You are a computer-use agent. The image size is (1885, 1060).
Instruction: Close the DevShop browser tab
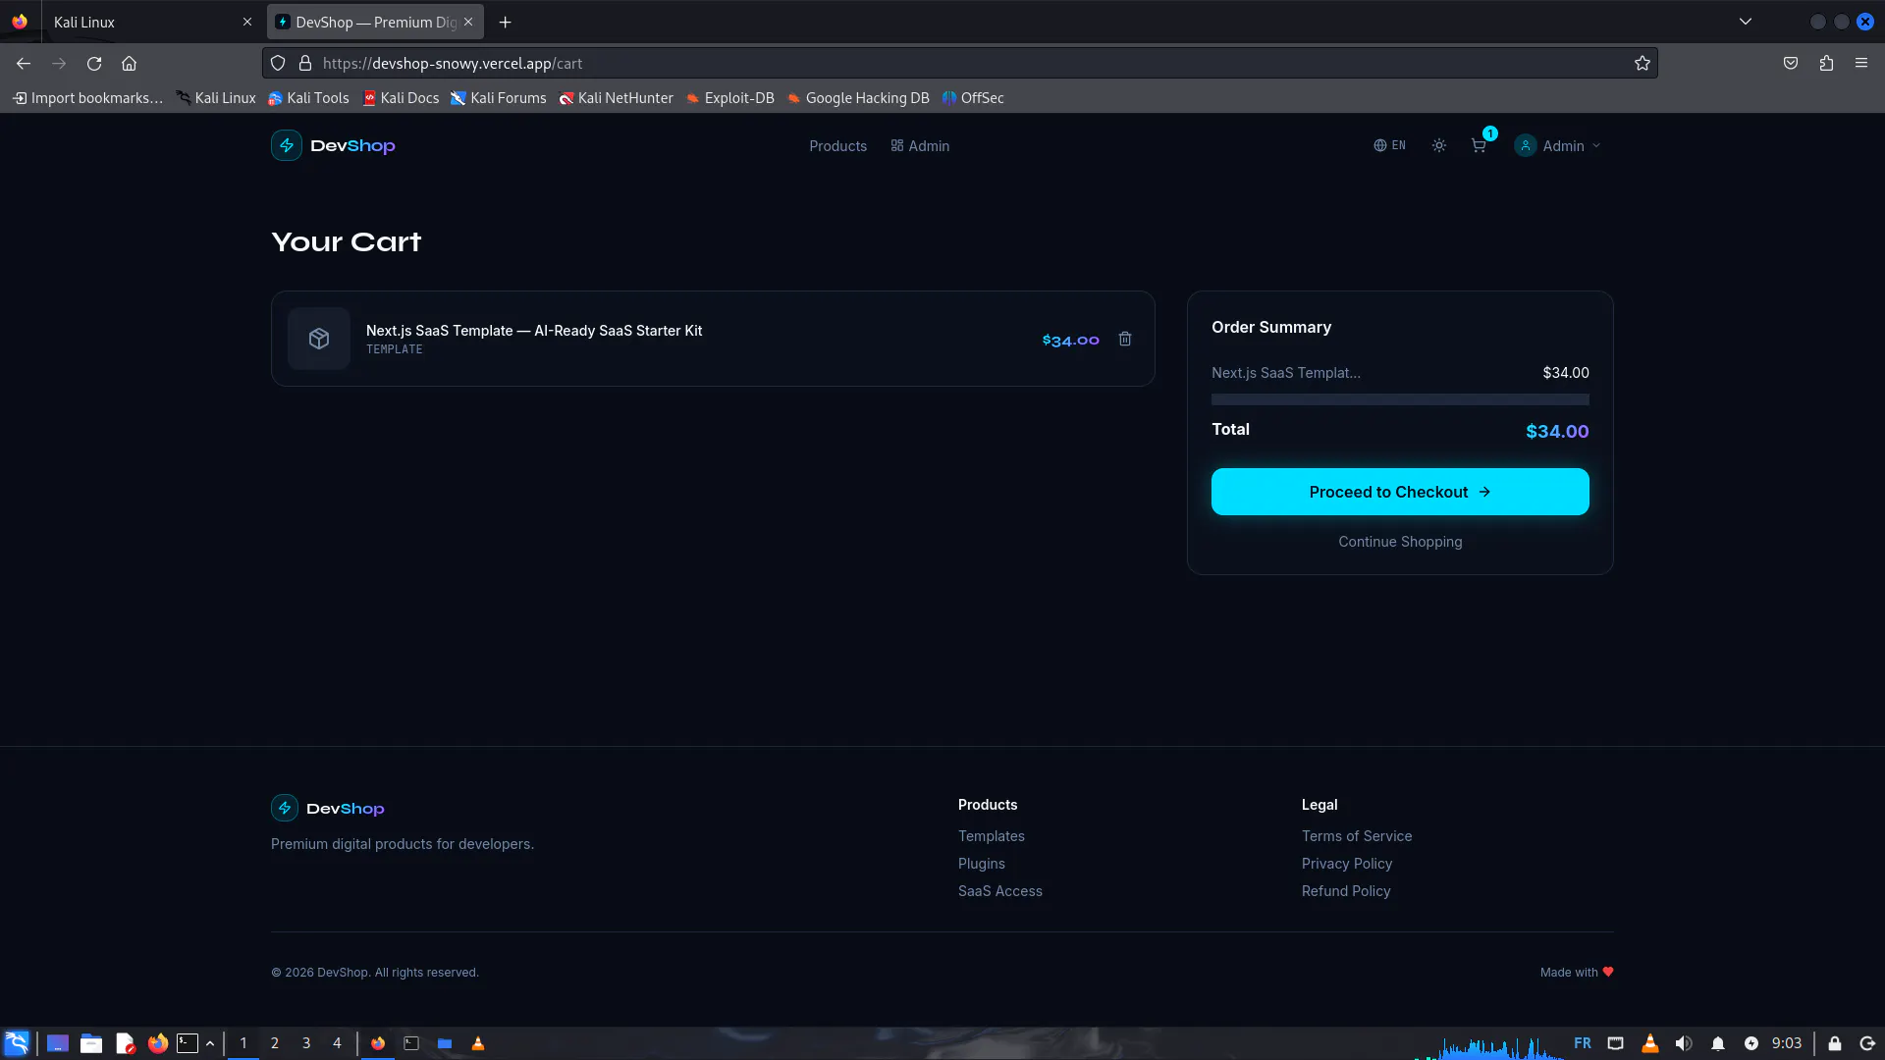pyautogui.click(x=468, y=22)
